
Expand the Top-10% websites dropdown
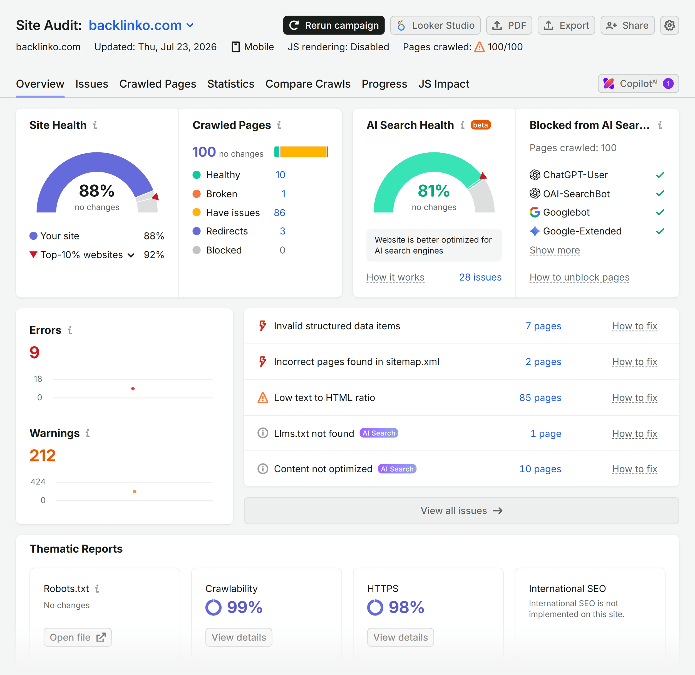pyautogui.click(x=131, y=255)
